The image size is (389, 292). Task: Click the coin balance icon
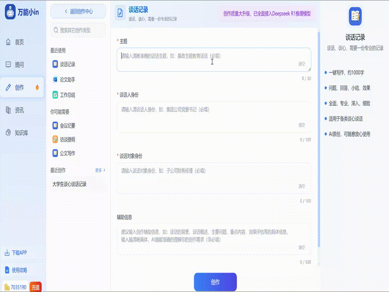click(x=7, y=287)
